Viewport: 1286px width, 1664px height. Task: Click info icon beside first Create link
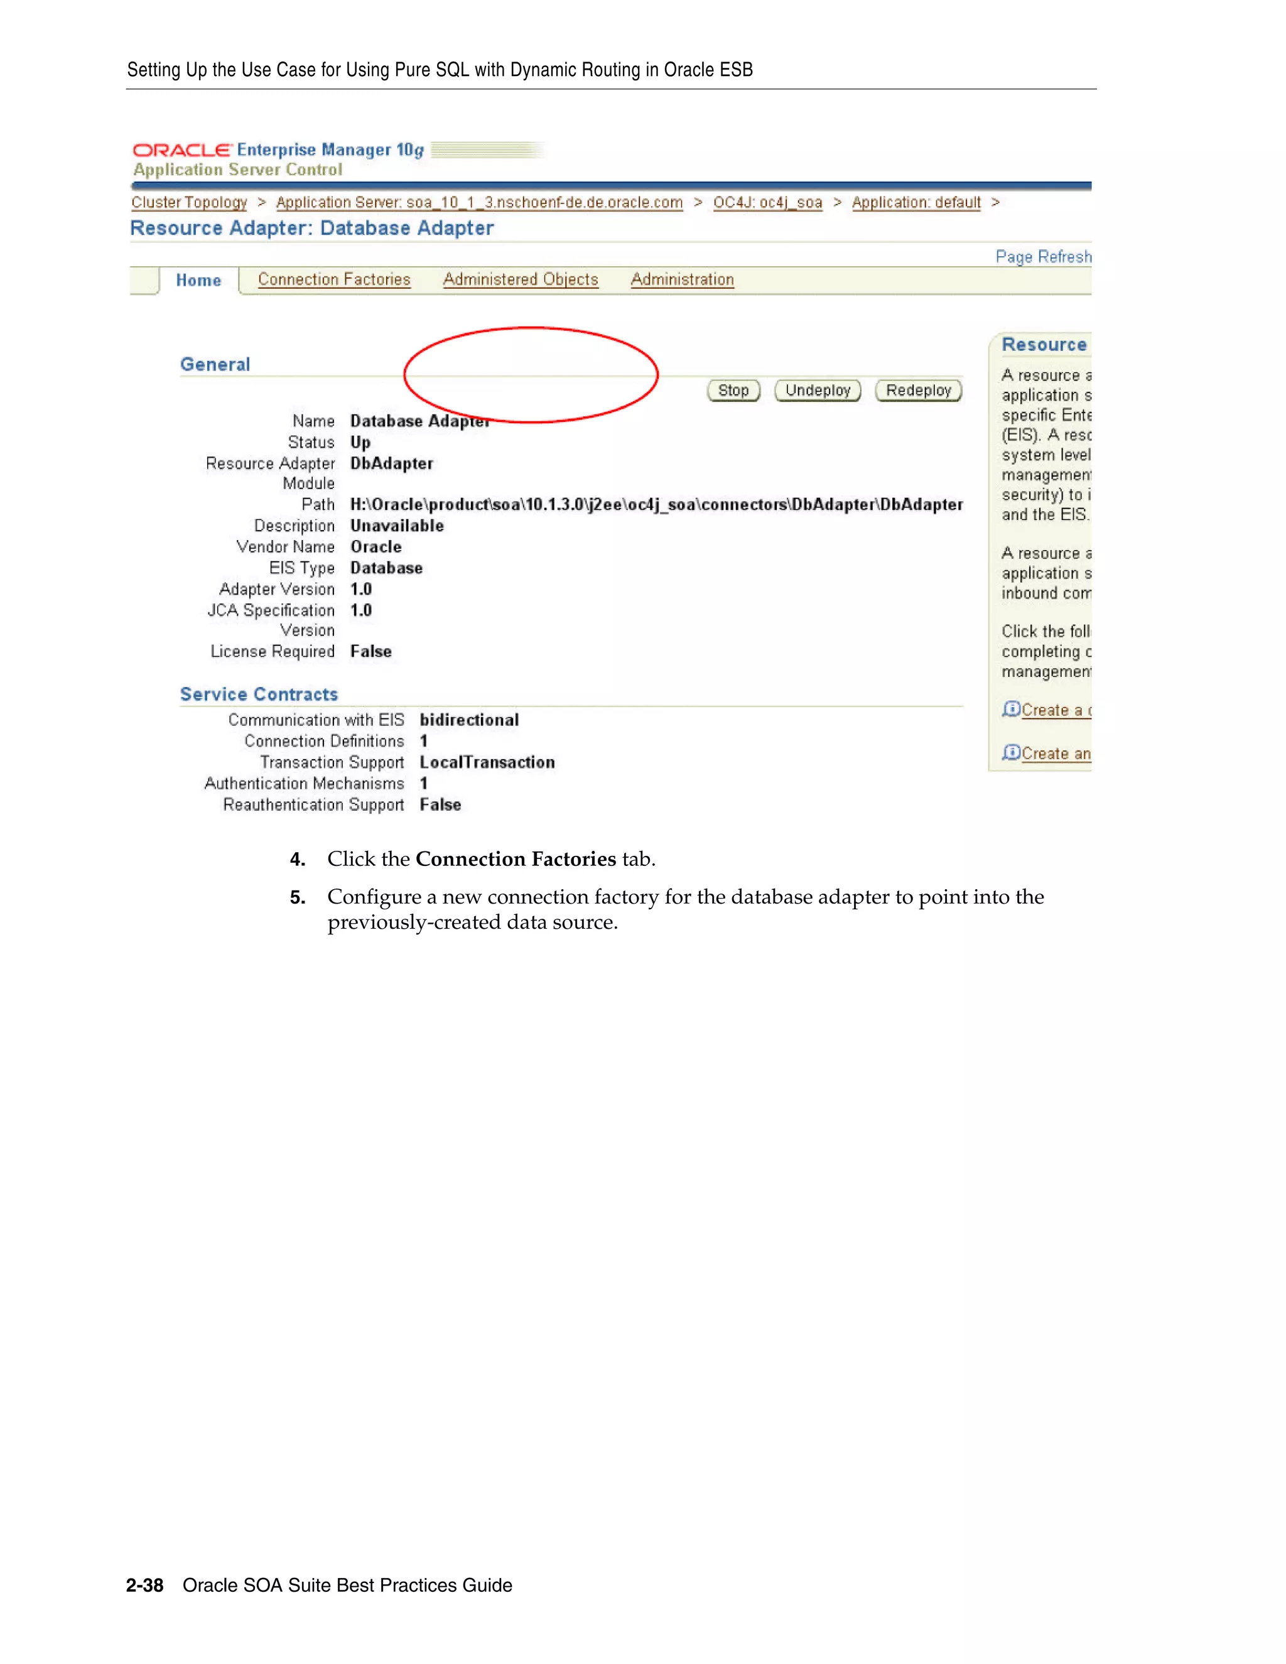pyautogui.click(x=1011, y=710)
